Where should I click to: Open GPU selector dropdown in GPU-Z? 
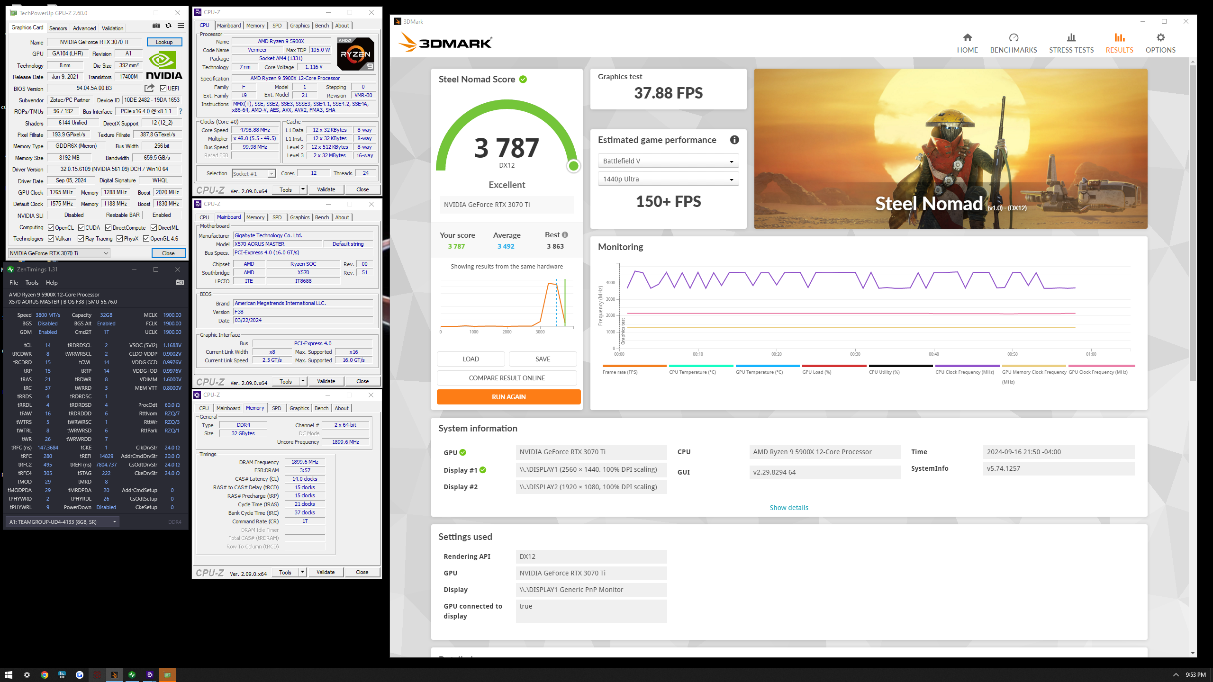pyautogui.click(x=59, y=253)
